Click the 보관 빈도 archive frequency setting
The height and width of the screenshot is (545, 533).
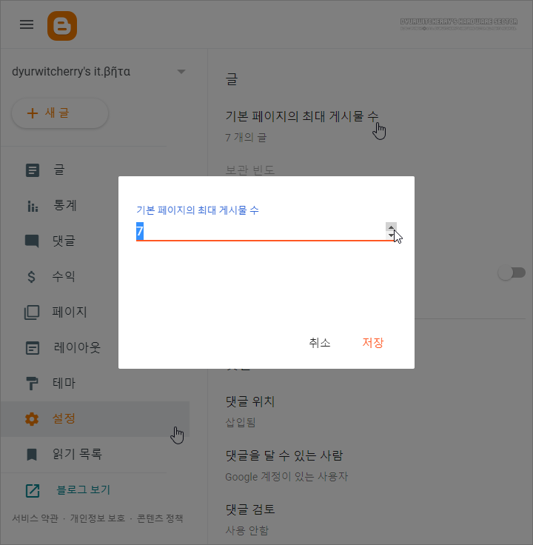tap(250, 170)
